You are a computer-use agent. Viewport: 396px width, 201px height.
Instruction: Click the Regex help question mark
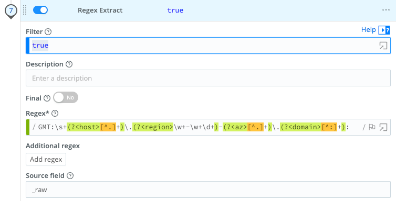55,114
